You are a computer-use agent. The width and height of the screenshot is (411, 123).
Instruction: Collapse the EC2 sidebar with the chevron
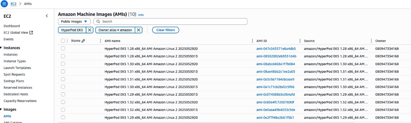(x=47, y=16)
